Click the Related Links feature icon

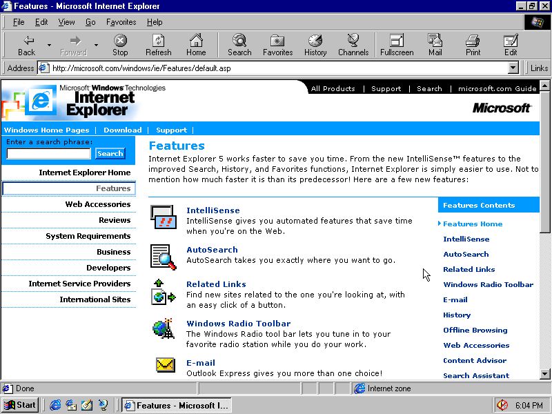click(x=164, y=292)
